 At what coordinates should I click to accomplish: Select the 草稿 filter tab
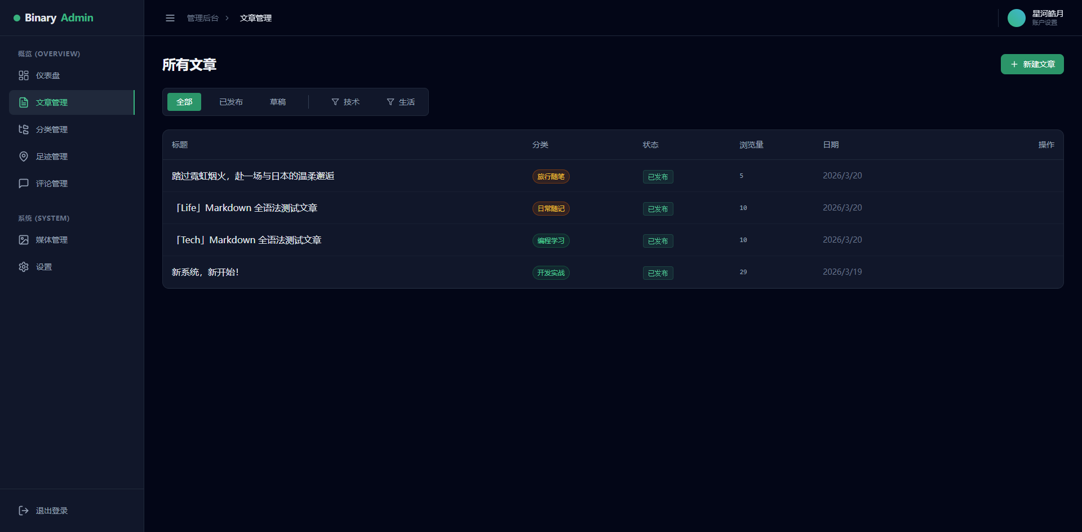pyautogui.click(x=278, y=102)
